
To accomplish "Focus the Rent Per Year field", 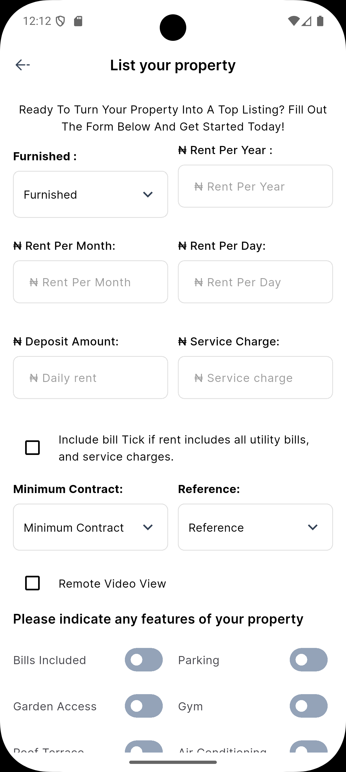I will click(255, 186).
